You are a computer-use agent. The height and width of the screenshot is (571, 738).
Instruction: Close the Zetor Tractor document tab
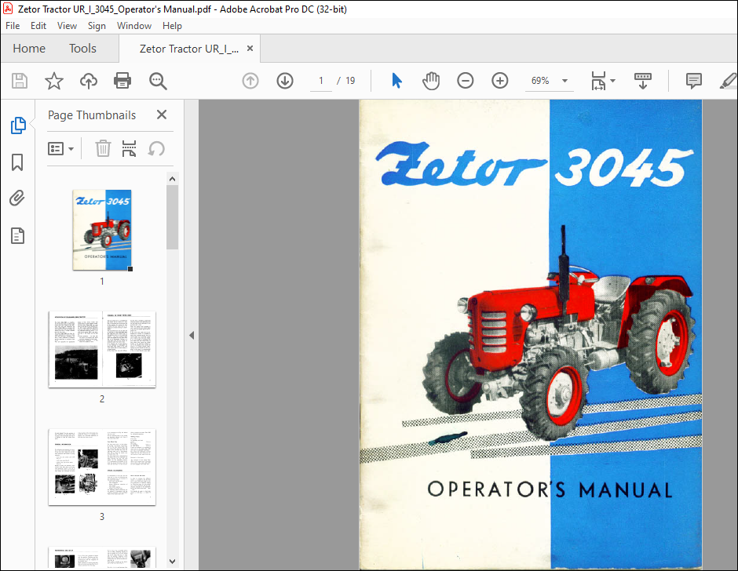point(250,49)
